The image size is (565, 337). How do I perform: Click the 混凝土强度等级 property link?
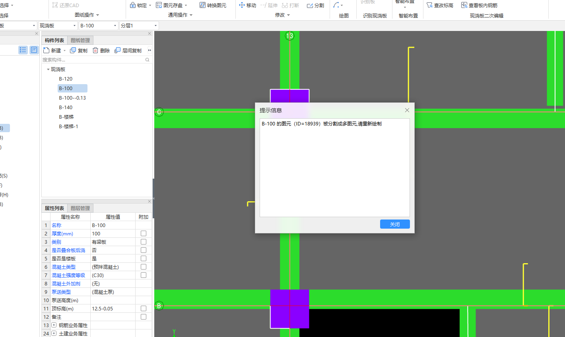click(68, 275)
